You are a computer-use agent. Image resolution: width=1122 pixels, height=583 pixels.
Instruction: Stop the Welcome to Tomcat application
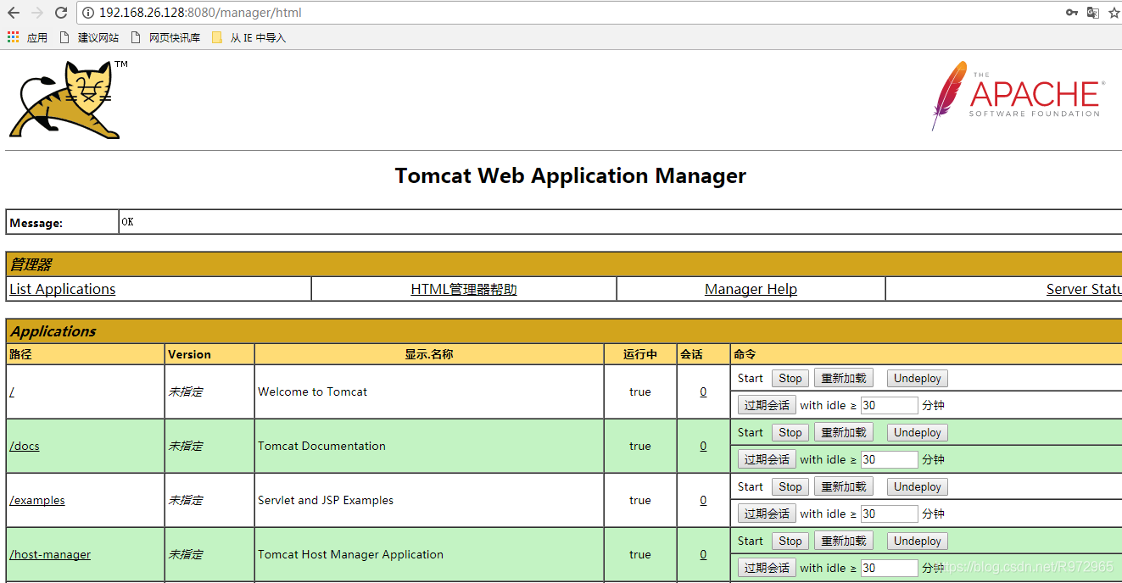(790, 378)
